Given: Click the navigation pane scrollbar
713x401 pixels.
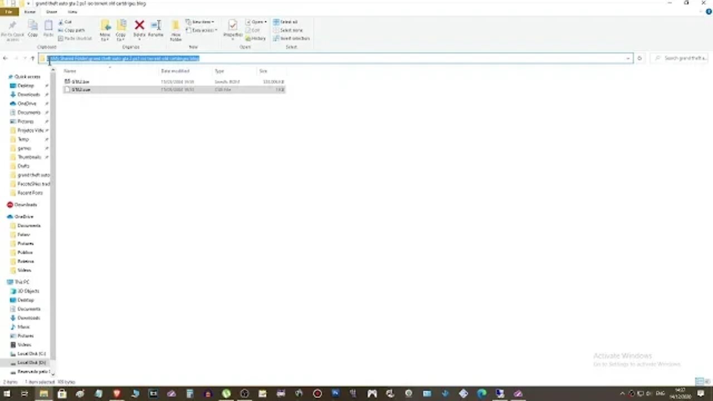Looking at the screenshot, I should [53, 217].
